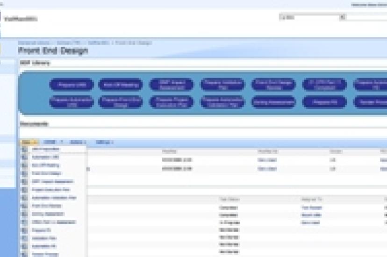Click the Prepare Project Execution Plan button
387x257 pixels.
tap(172, 102)
